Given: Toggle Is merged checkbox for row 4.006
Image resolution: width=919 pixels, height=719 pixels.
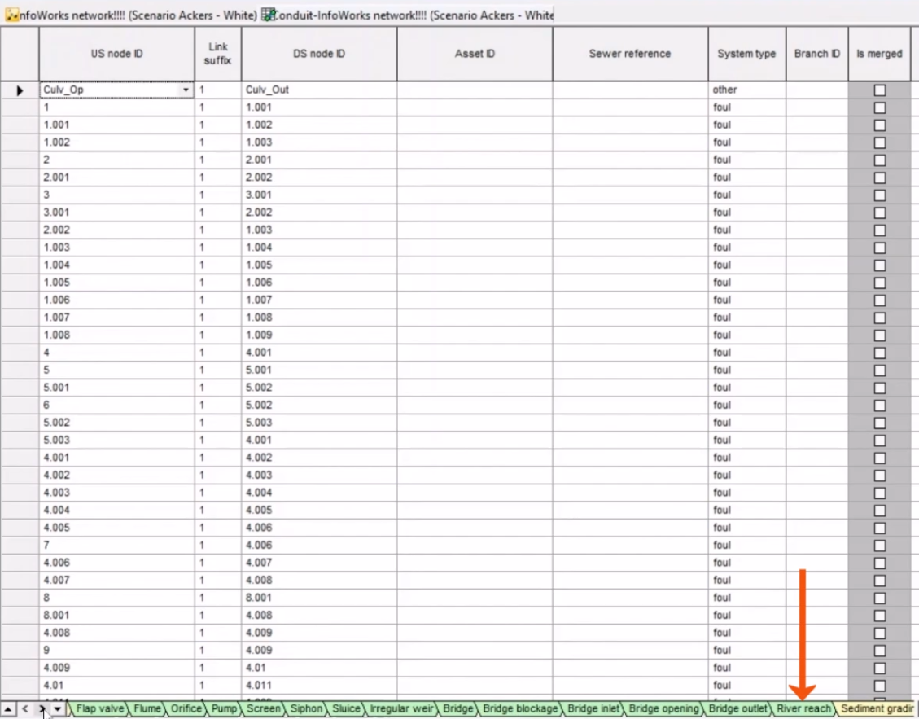Looking at the screenshot, I should (879, 563).
